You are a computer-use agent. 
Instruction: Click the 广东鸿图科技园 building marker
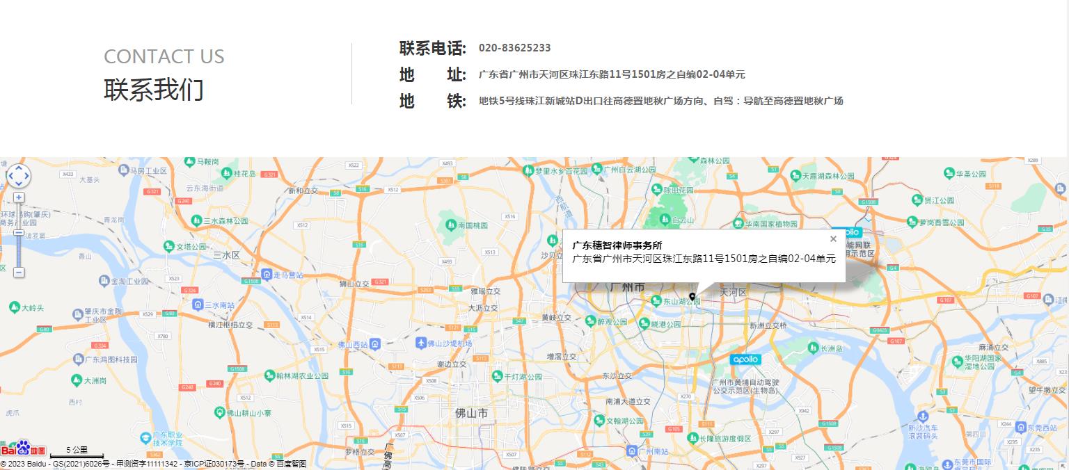tap(78, 359)
